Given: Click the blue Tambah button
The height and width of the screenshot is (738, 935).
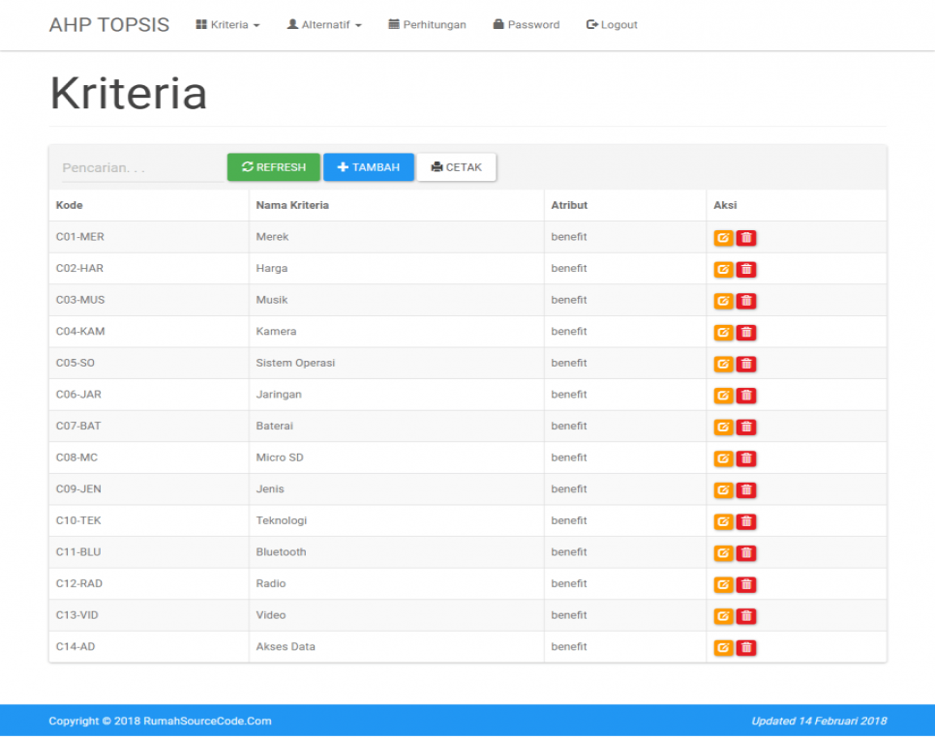Looking at the screenshot, I should click(368, 167).
